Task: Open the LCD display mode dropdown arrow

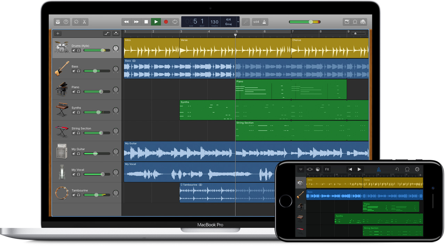Action: point(238,22)
